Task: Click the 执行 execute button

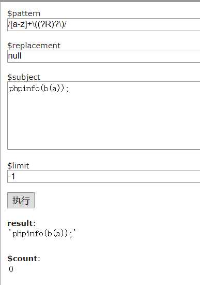Action: pyautogui.click(x=21, y=201)
